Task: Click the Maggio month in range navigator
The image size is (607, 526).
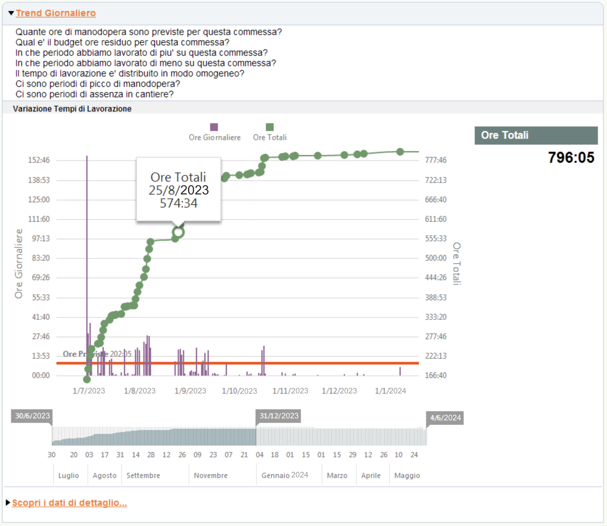Action: (x=407, y=475)
